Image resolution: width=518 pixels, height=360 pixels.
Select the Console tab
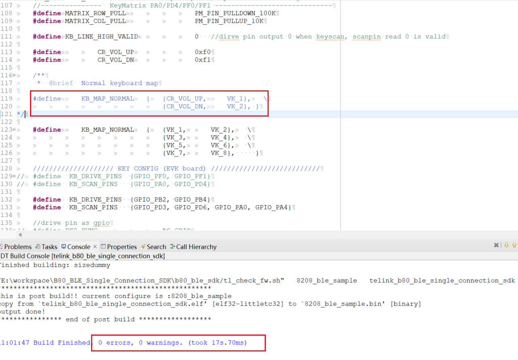pyautogui.click(x=76, y=247)
